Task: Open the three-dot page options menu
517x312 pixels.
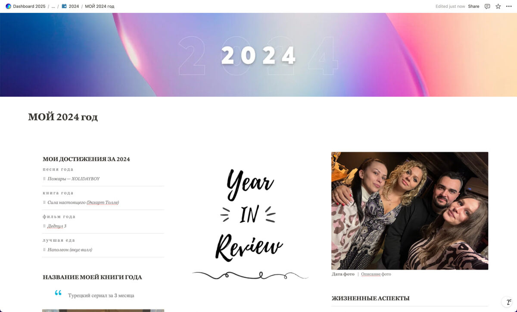Action: [x=509, y=6]
